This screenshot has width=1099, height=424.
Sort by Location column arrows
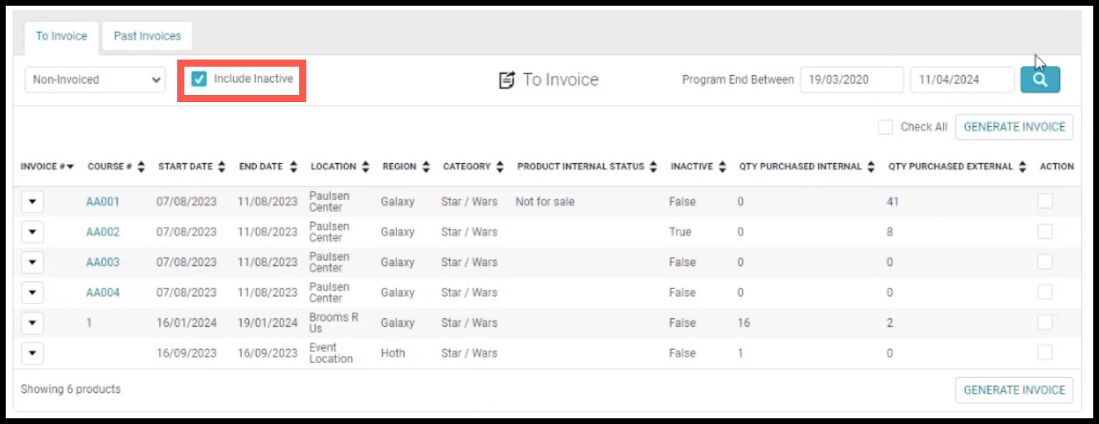tap(366, 167)
